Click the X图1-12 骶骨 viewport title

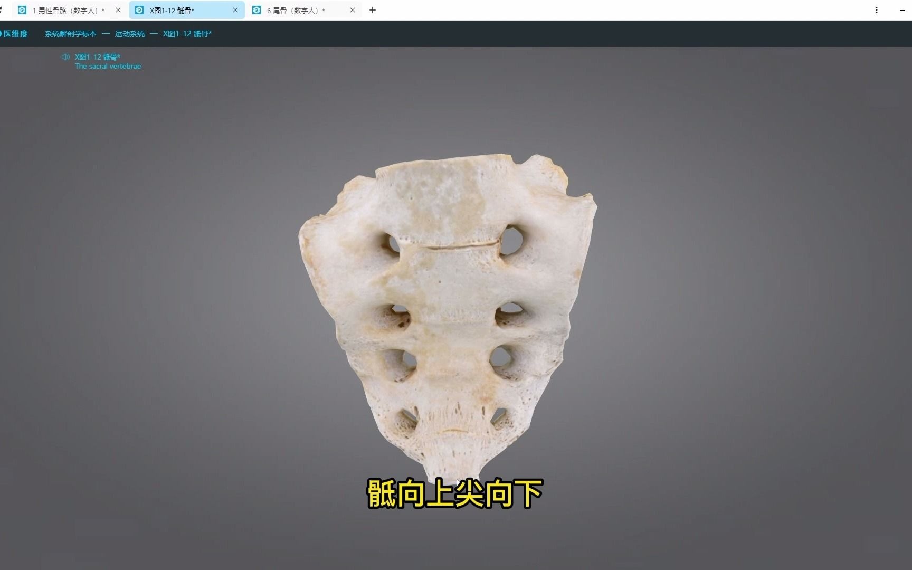(x=97, y=56)
